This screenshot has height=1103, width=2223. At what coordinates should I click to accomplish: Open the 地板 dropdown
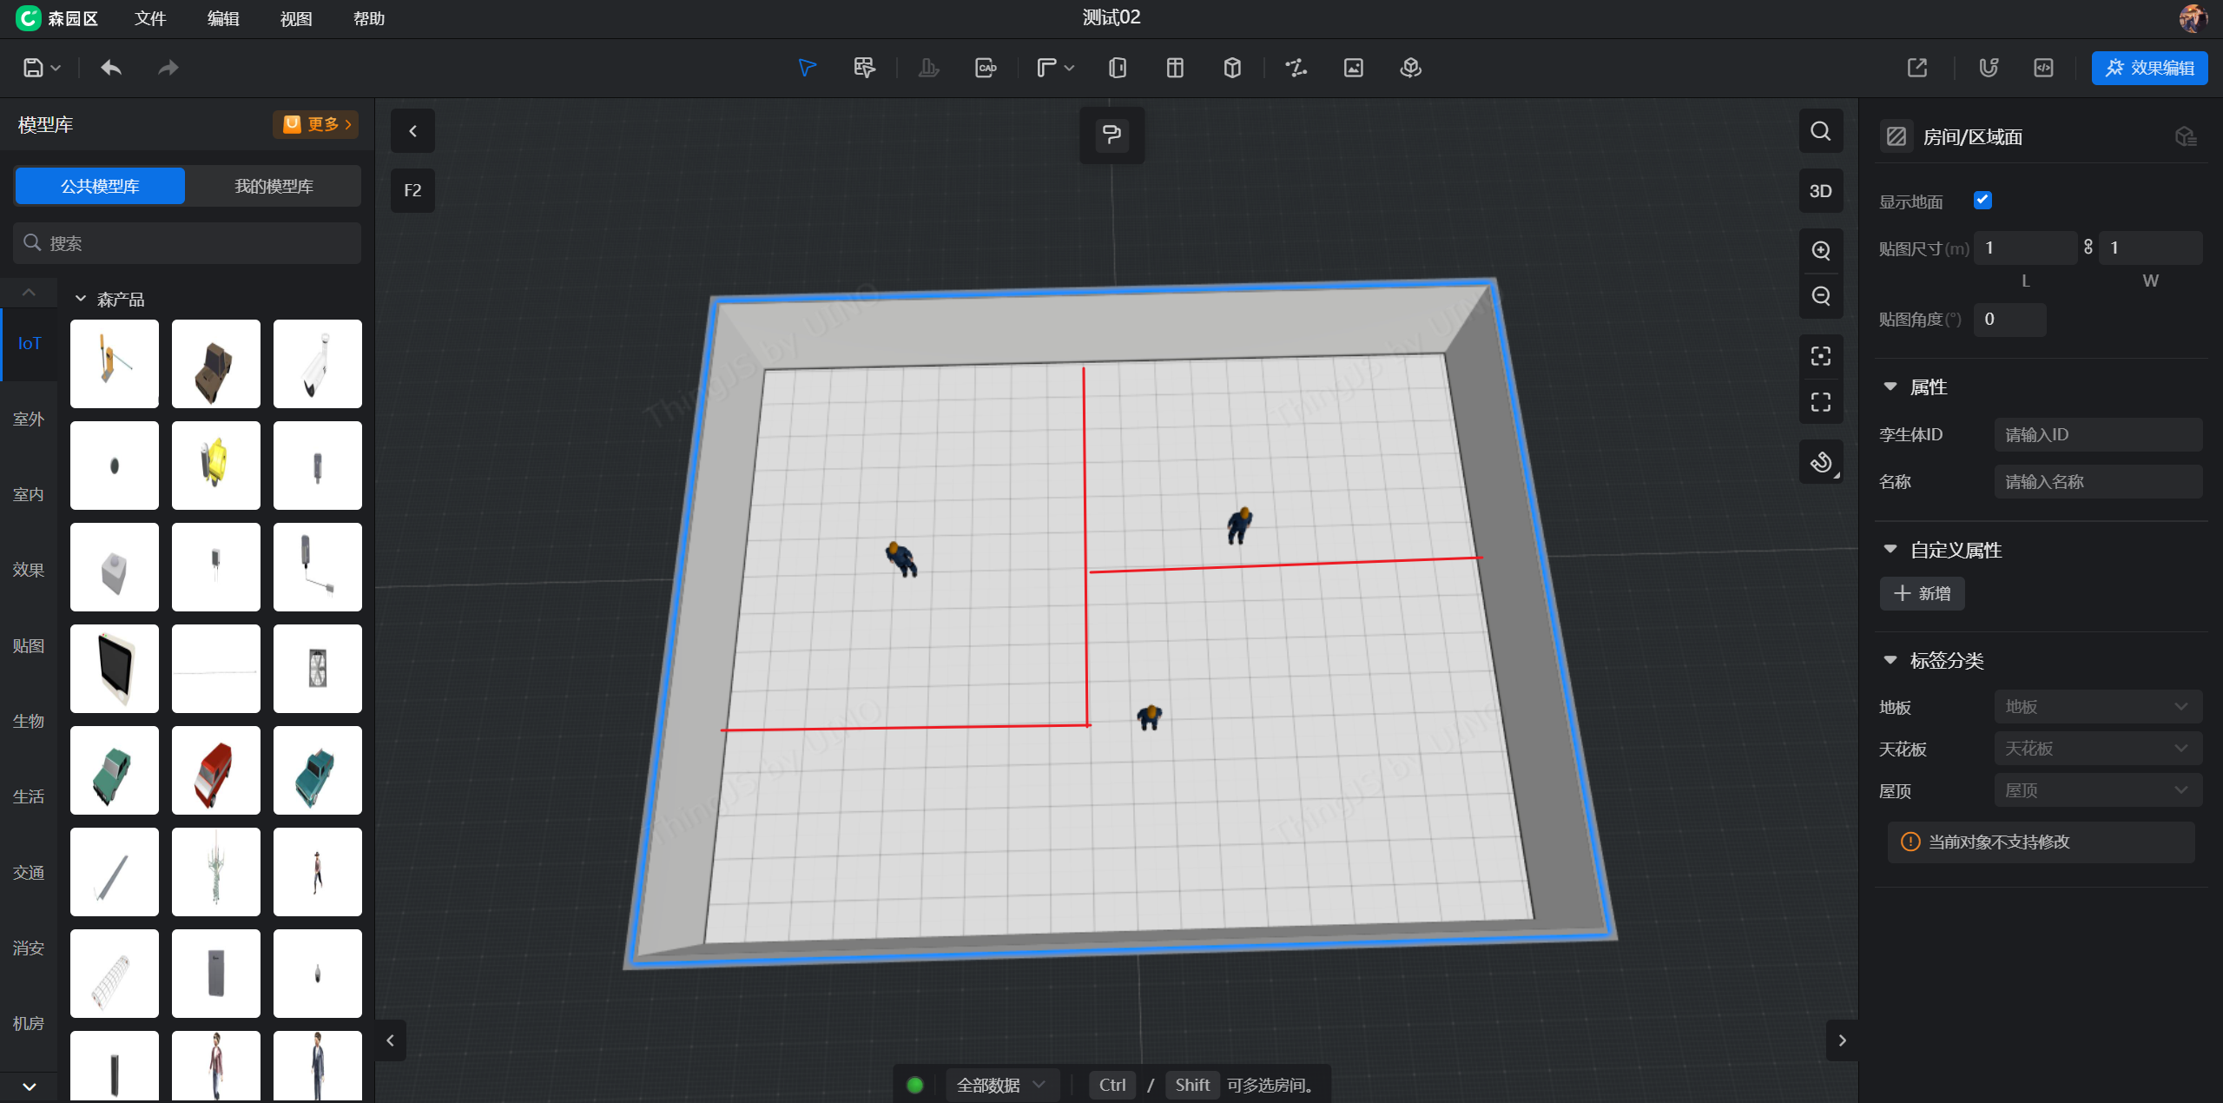tap(2098, 707)
